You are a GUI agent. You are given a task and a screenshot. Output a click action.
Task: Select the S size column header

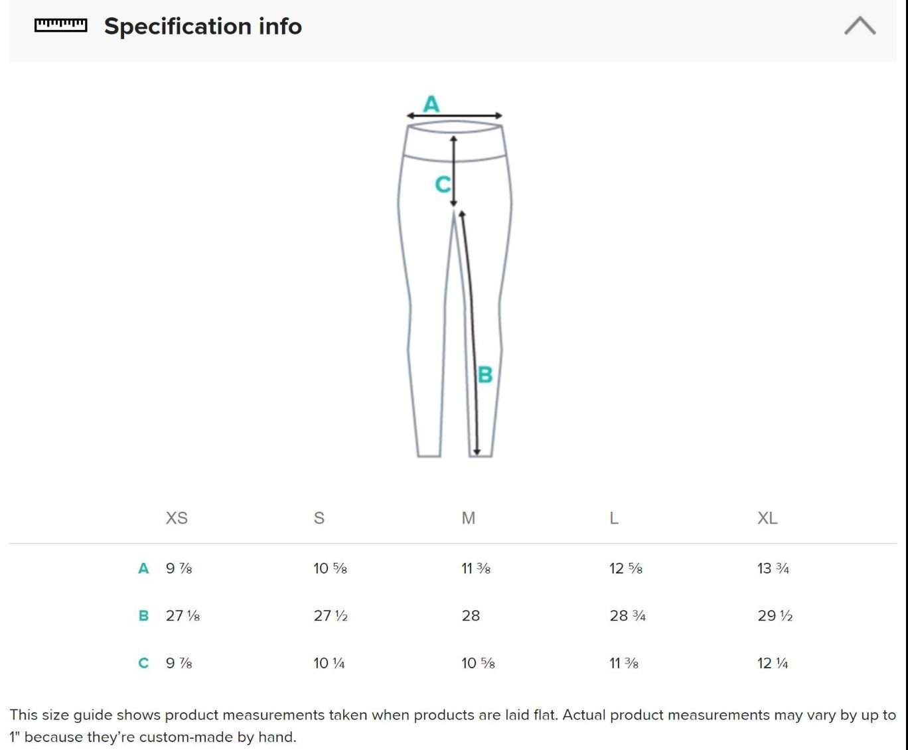[x=319, y=518]
